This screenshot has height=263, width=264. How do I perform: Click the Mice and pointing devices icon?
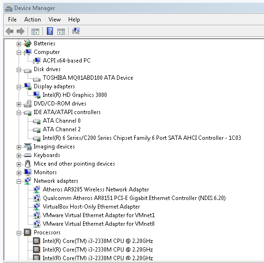tap(28, 164)
